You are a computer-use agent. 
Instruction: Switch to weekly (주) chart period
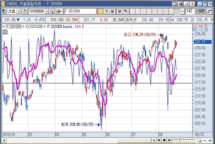pyautogui.click(x=106, y=11)
